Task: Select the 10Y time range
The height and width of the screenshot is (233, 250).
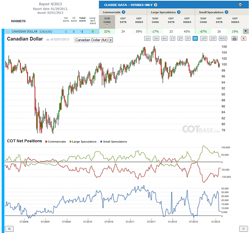Action: (204, 38)
